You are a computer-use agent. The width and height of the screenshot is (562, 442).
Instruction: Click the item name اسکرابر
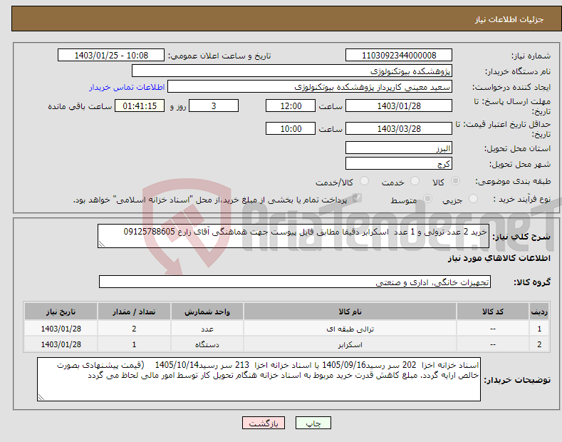point(350,345)
